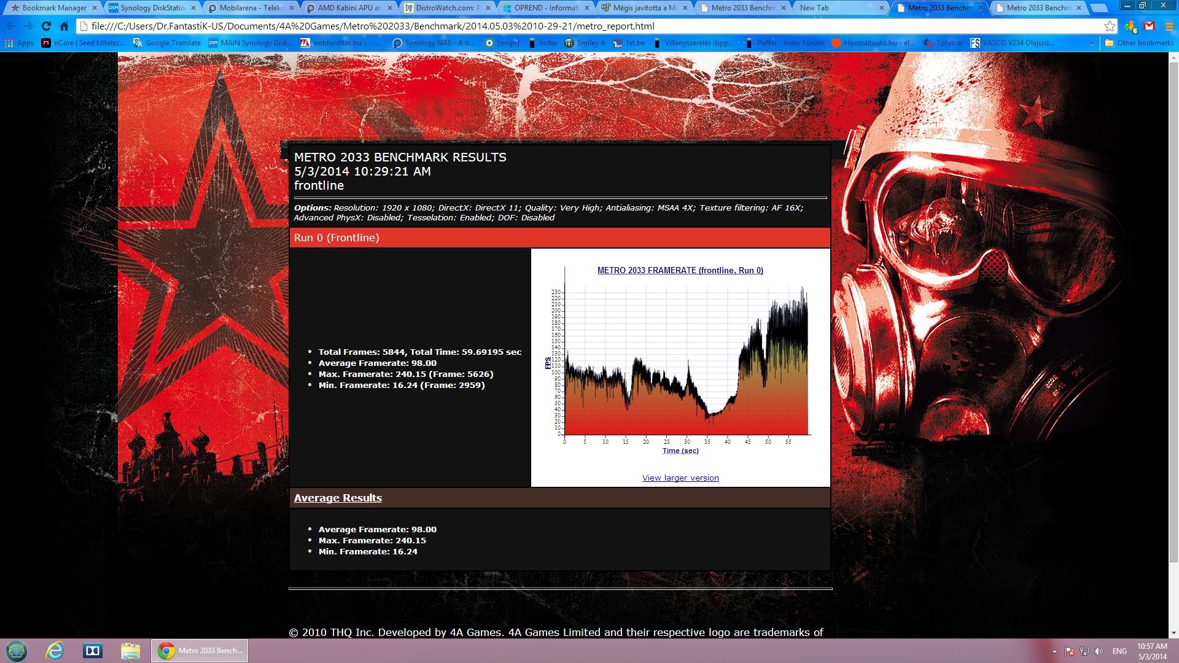
Task: Open the MAIN Synology Disk bookmark
Action: 251,43
